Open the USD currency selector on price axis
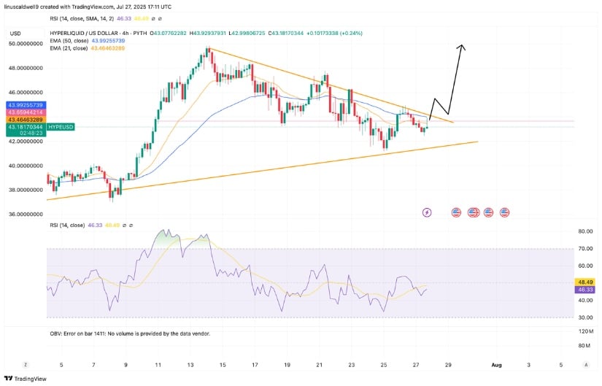This screenshot has height=386, width=602. tap(15, 34)
